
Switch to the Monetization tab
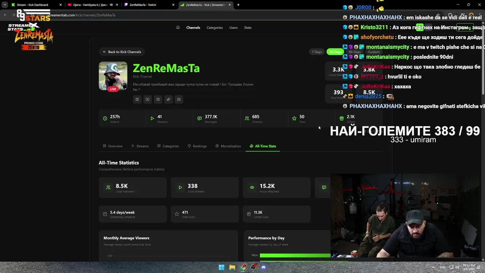(x=228, y=146)
